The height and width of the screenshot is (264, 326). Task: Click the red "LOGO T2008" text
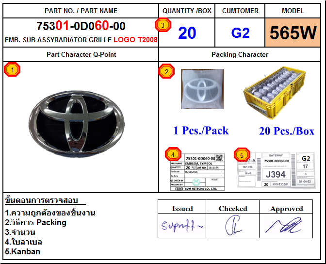click(x=135, y=39)
